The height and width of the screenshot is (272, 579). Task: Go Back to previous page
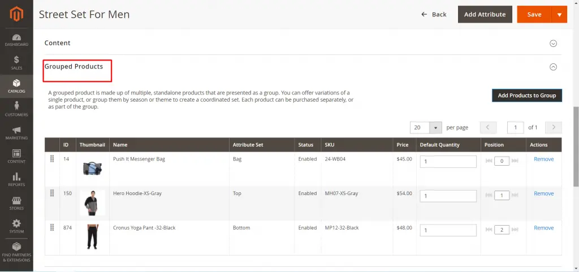434,14
